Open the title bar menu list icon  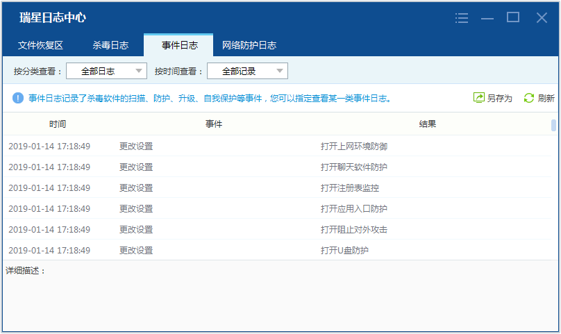462,18
